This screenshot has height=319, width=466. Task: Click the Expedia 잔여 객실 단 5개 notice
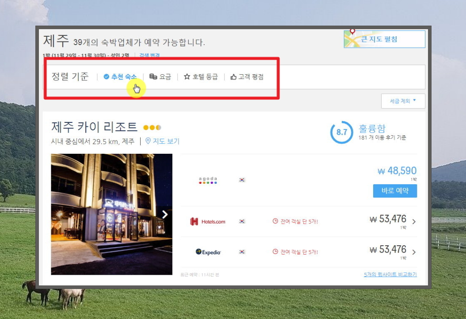(x=299, y=252)
